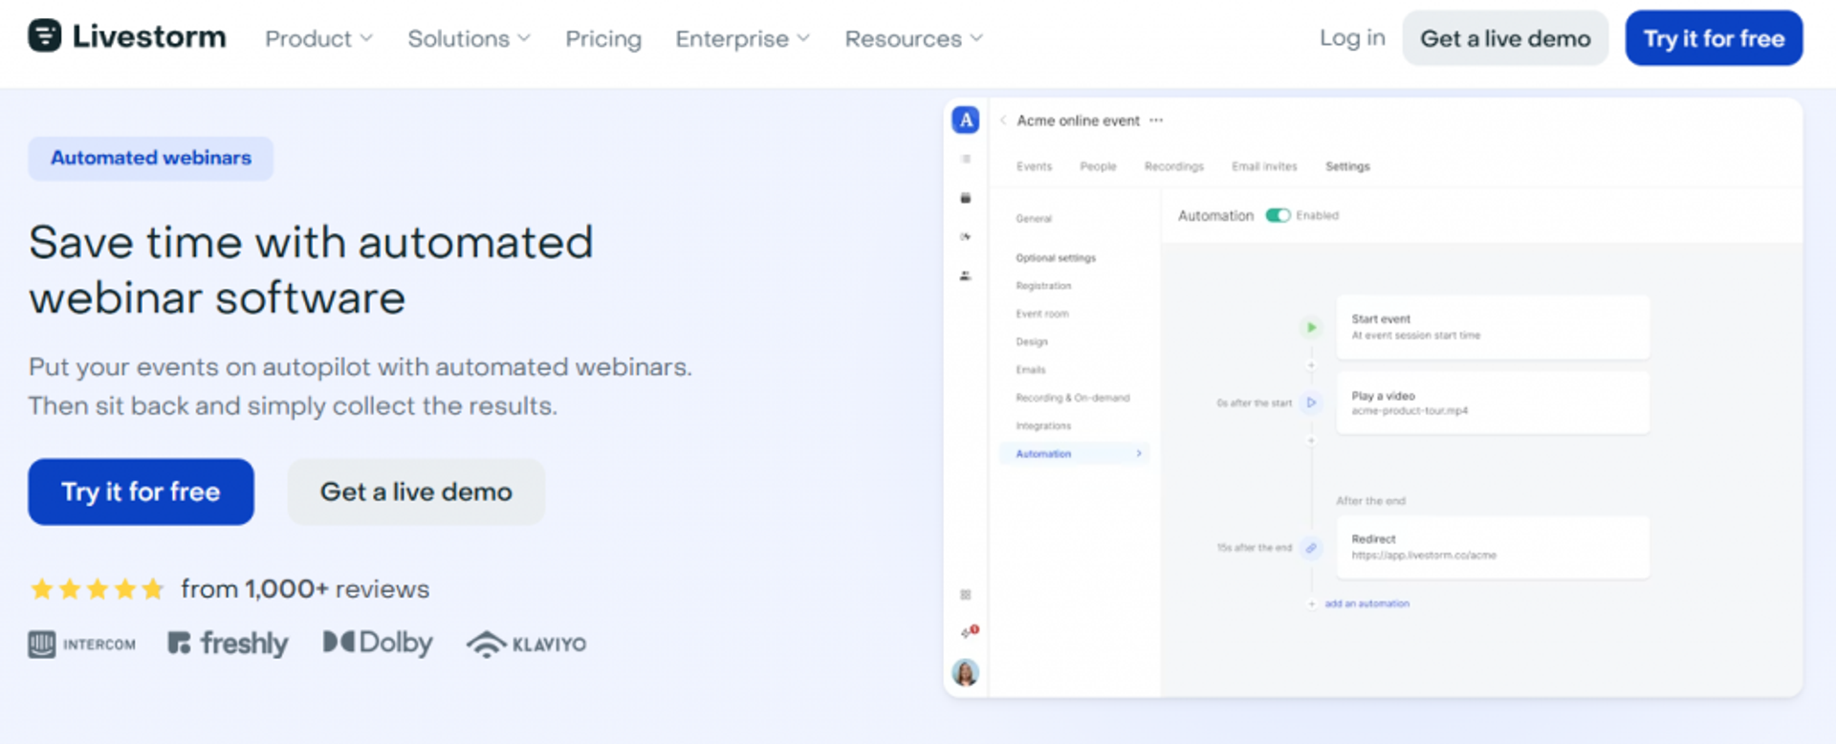The image size is (1836, 744).
Task: Click the people icon in app sidebar
Action: point(966,275)
